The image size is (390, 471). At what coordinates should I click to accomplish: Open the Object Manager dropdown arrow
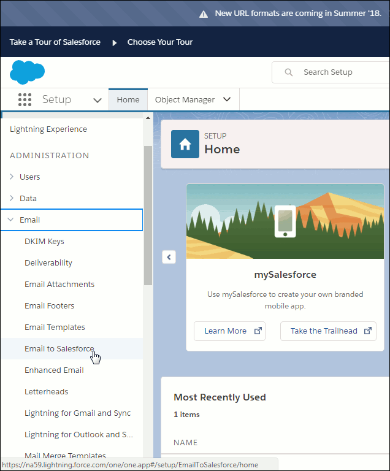pyautogui.click(x=227, y=99)
